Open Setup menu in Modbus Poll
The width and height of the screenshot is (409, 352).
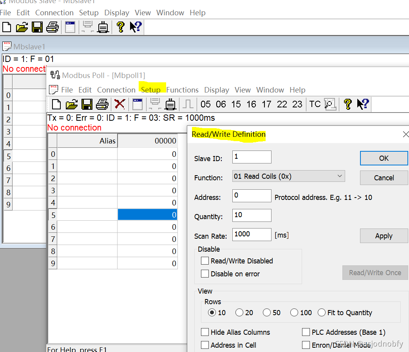click(x=151, y=90)
